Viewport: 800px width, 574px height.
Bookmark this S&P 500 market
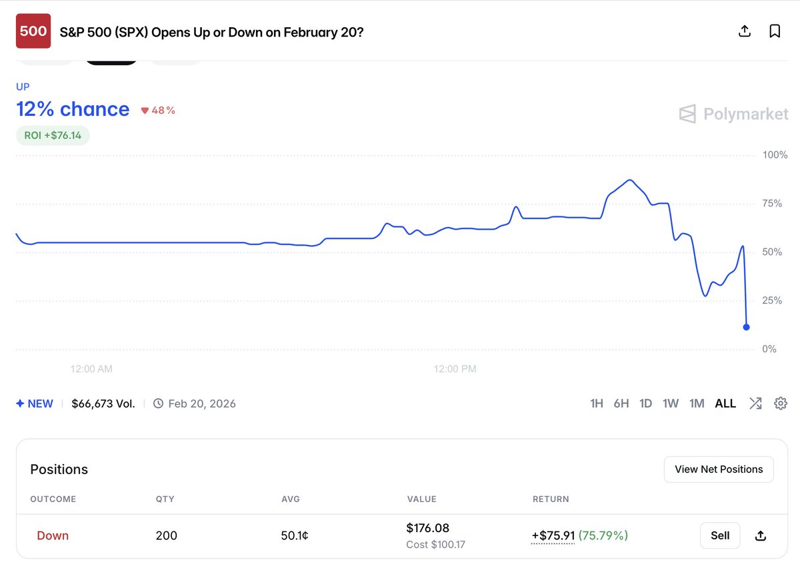click(775, 31)
